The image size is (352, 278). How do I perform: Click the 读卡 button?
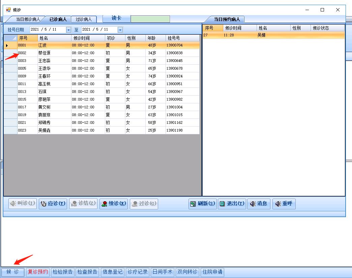tap(117, 19)
